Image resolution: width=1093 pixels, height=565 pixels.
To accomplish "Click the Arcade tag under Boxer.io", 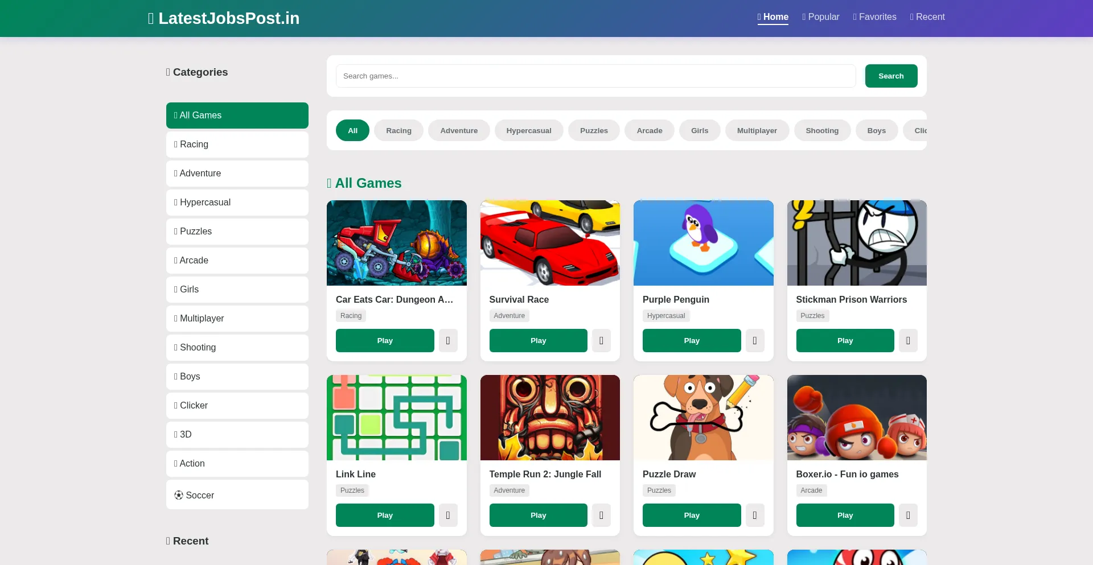I will point(811,490).
